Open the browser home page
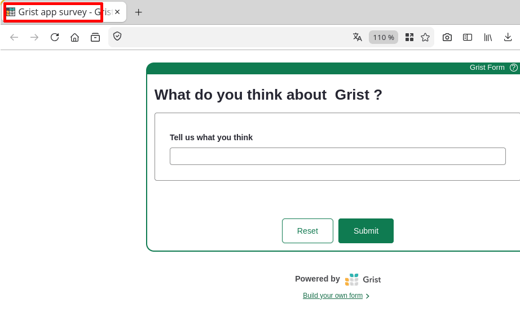The height and width of the screenshot is (317, 520). click(x=75, y=37)
